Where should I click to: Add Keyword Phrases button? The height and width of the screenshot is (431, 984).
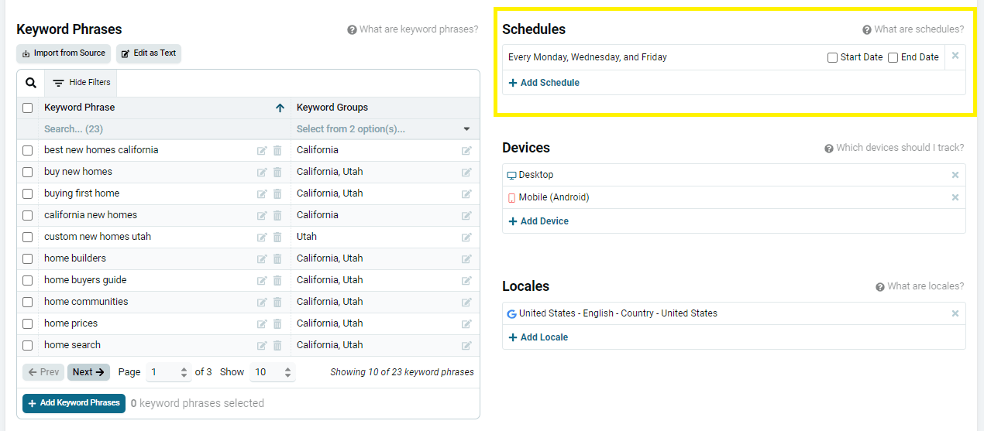point(74,403)
